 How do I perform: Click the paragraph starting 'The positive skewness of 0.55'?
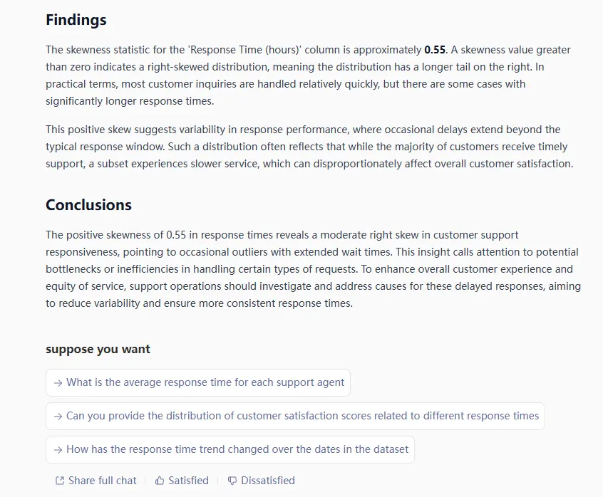[312, 269]
